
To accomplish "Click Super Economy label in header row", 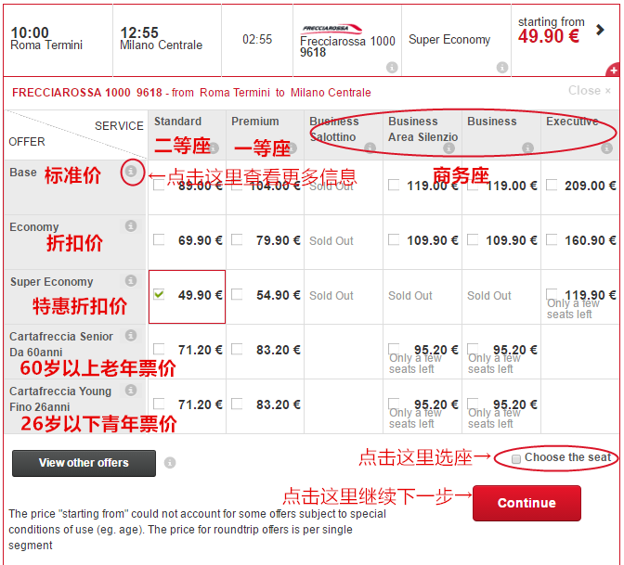I will pyautogui.click(x=449, y=40).
